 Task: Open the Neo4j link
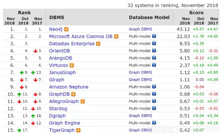[56, 29]
